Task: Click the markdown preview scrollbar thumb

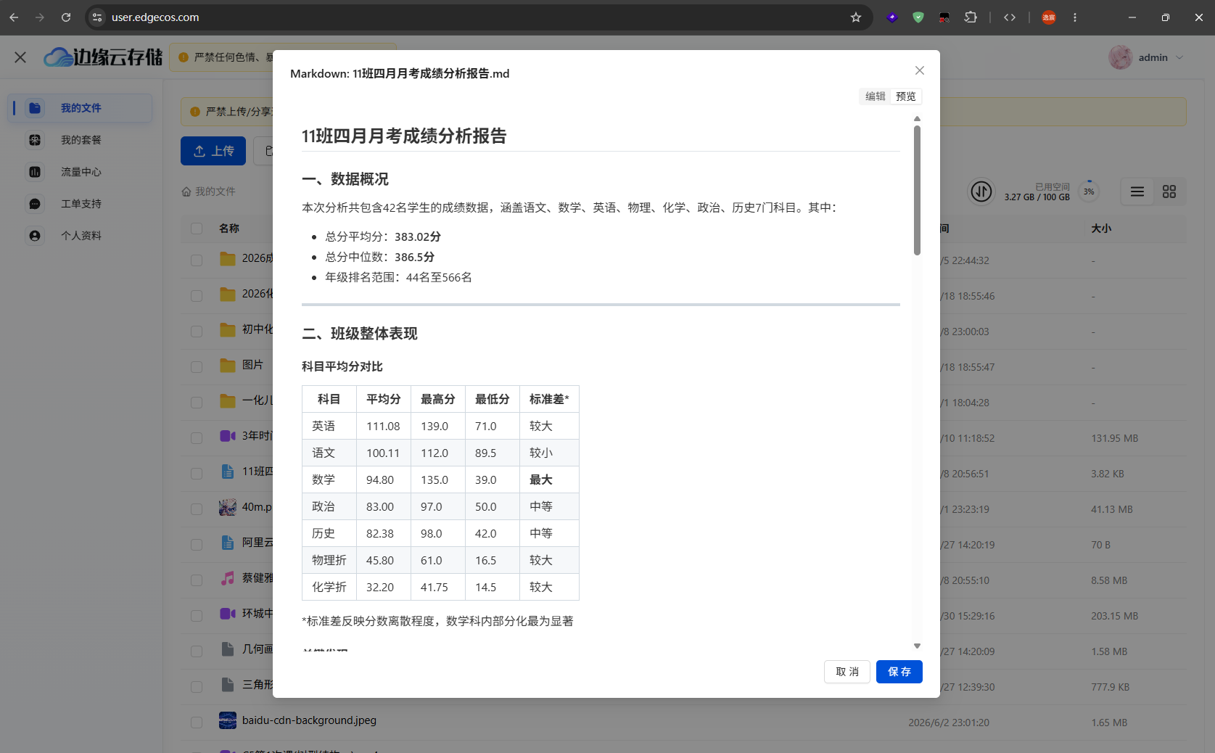Action: coord(917,190)
